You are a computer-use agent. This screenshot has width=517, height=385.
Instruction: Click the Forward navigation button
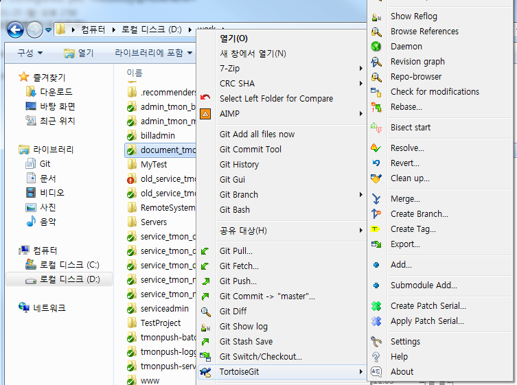[x=34, y=30]
